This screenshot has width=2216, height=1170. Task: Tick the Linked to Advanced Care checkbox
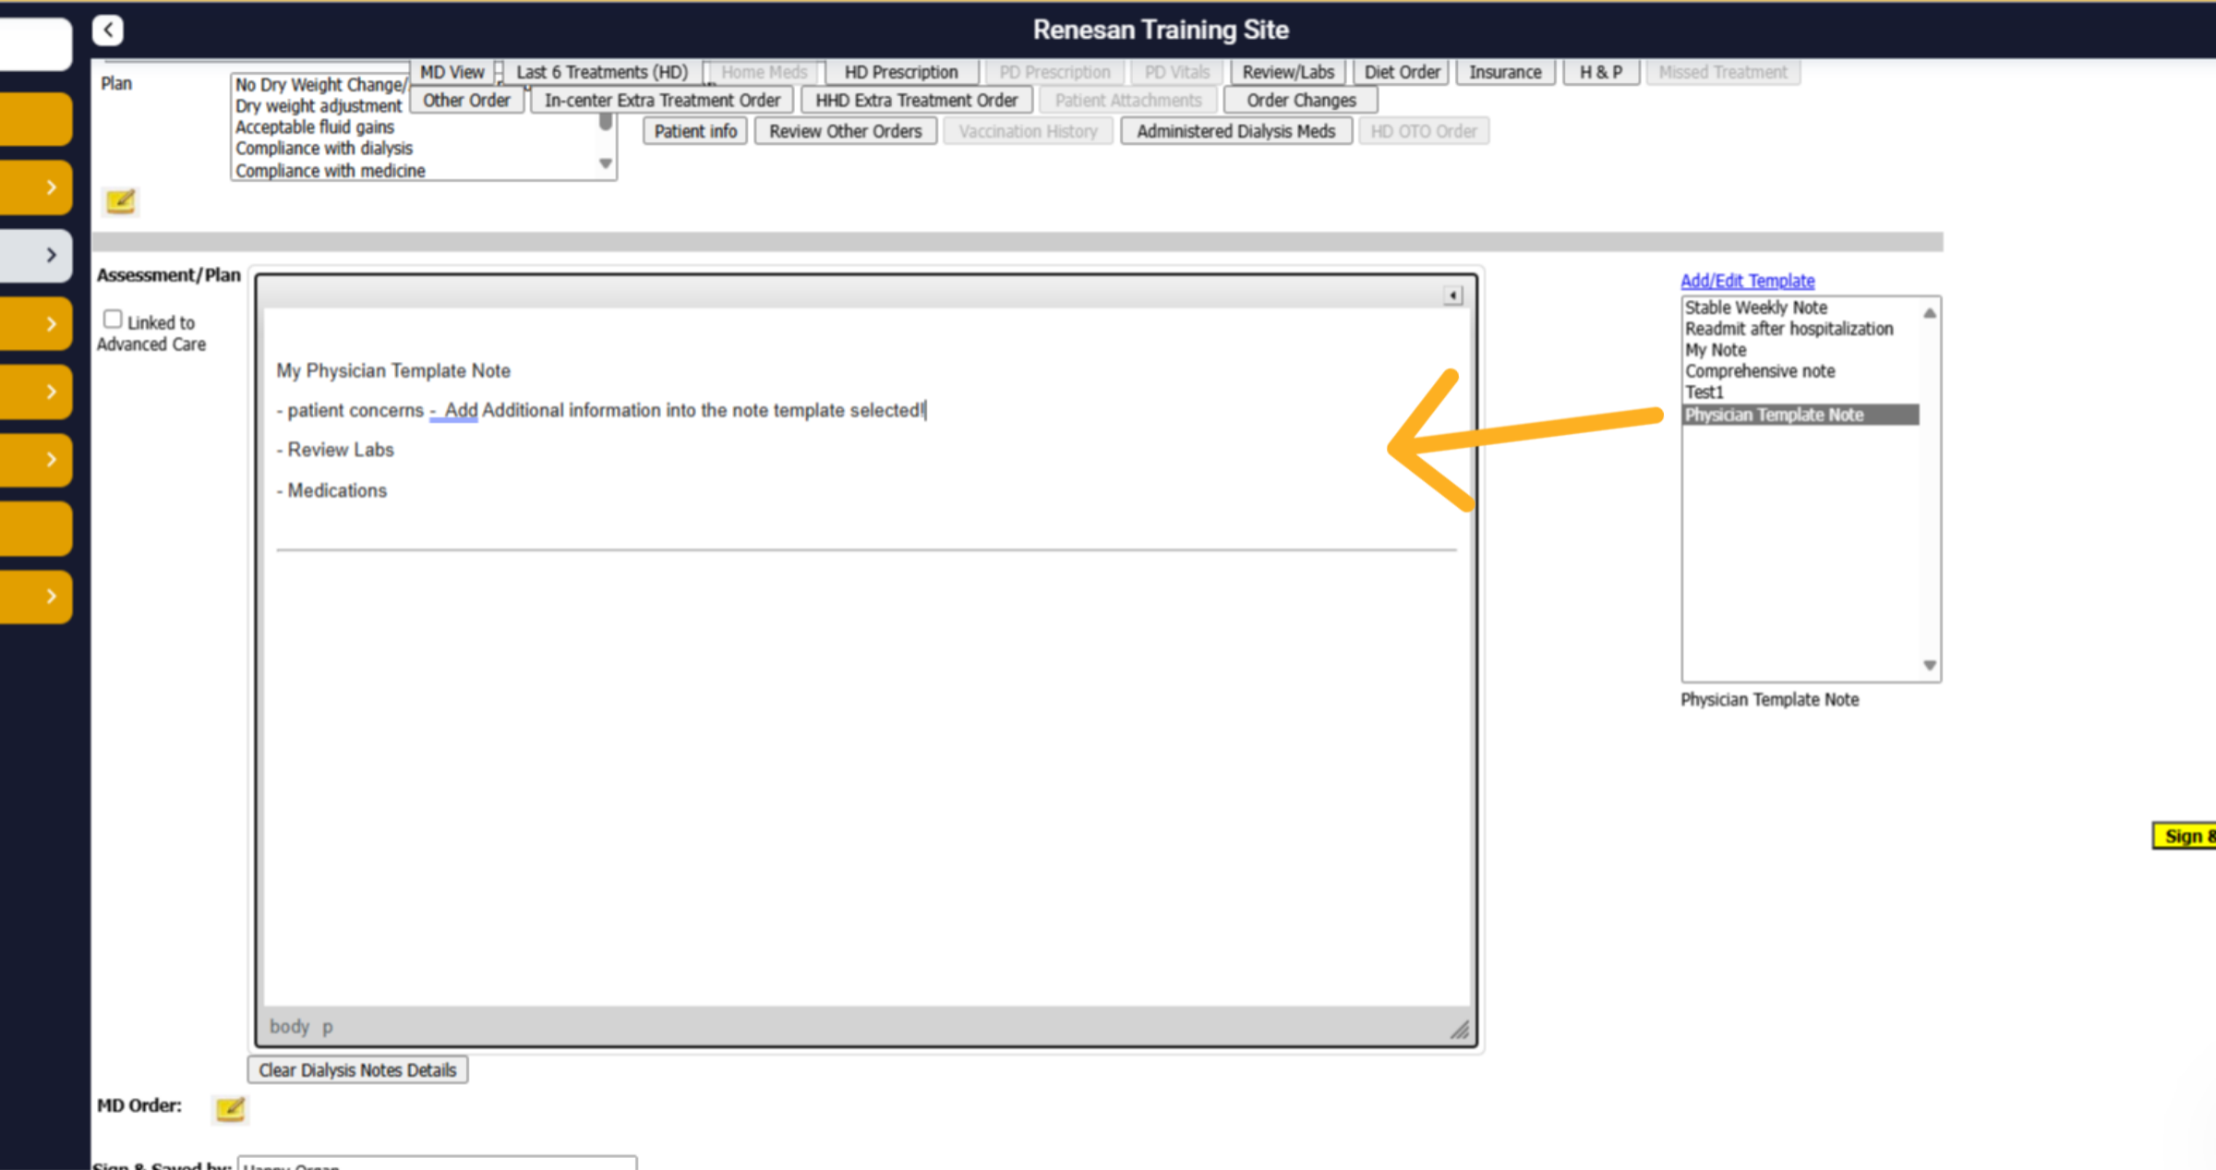[113, 320]
